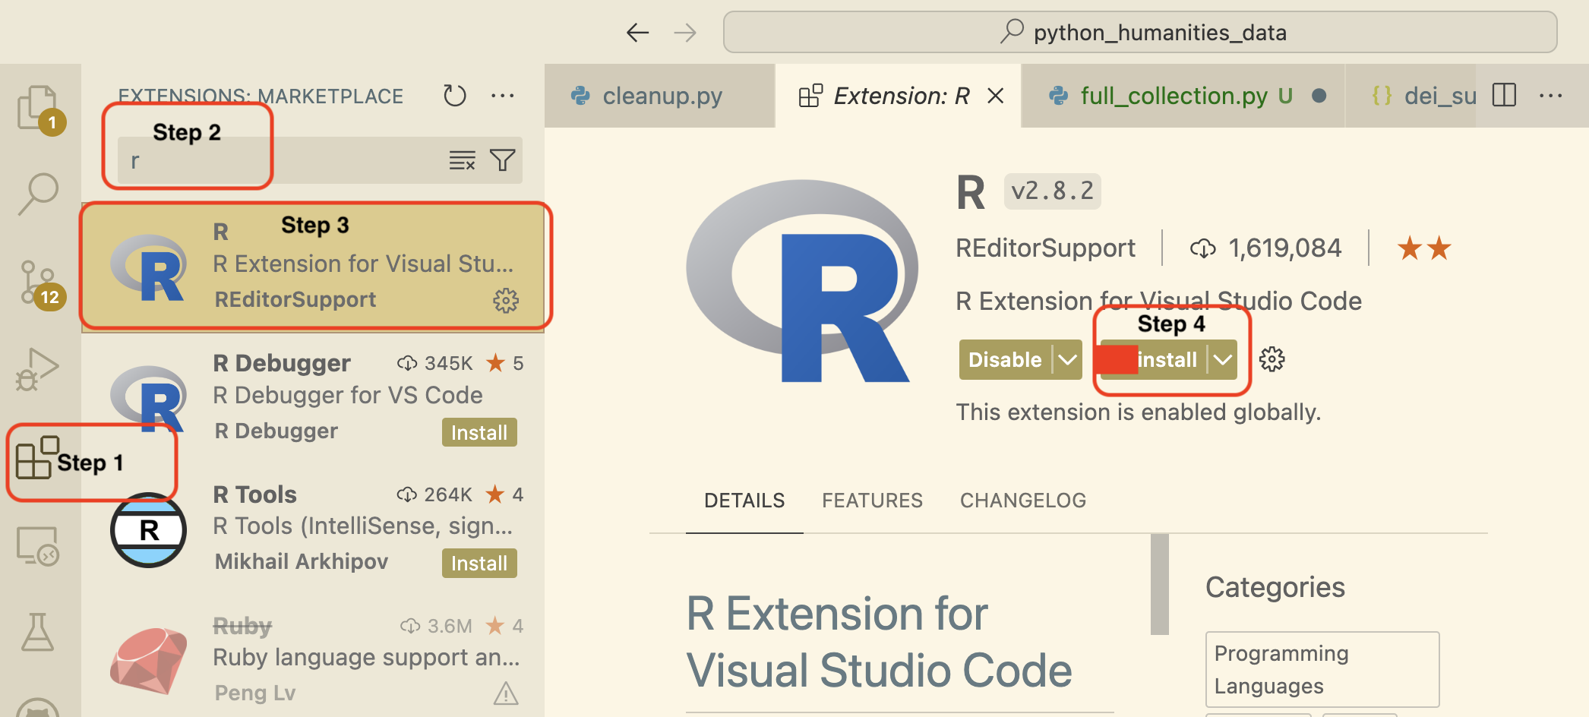Screen dimensions: 1589x717
Task: Go forward with the right arrow
Action: [x=685, y=32]
